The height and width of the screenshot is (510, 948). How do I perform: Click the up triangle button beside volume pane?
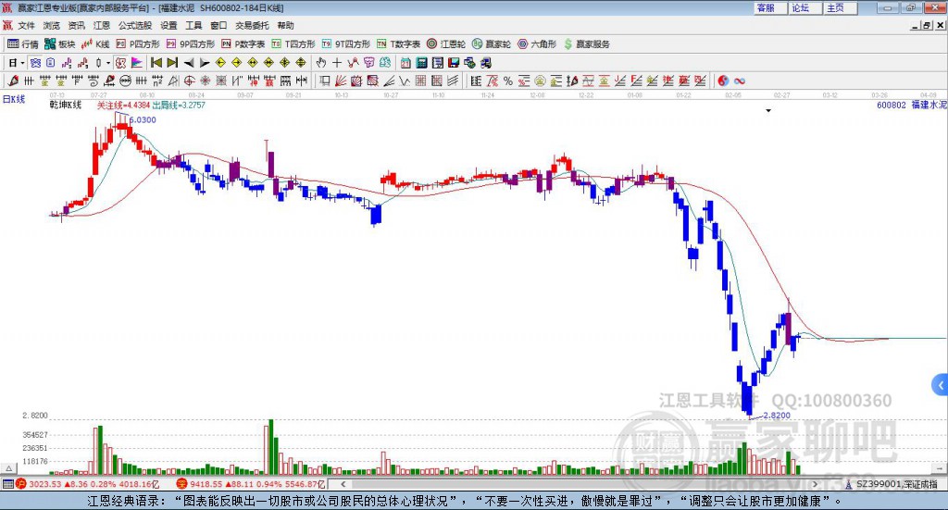pos(9,468)
